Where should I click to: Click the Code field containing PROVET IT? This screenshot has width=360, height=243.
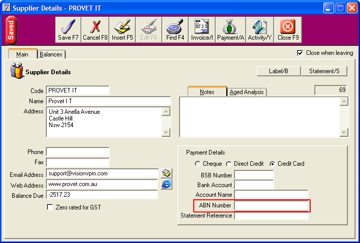tap(78, 90)
